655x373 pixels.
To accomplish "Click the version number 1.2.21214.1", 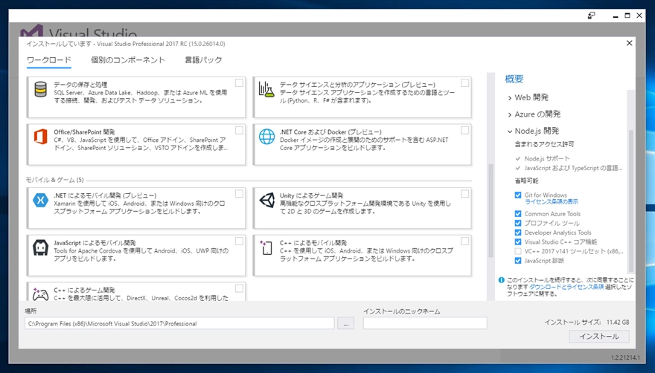I will 625,357.
